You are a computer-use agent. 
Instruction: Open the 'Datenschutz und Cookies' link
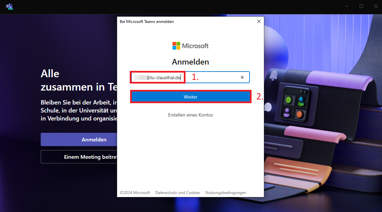[x=177, y=193]
